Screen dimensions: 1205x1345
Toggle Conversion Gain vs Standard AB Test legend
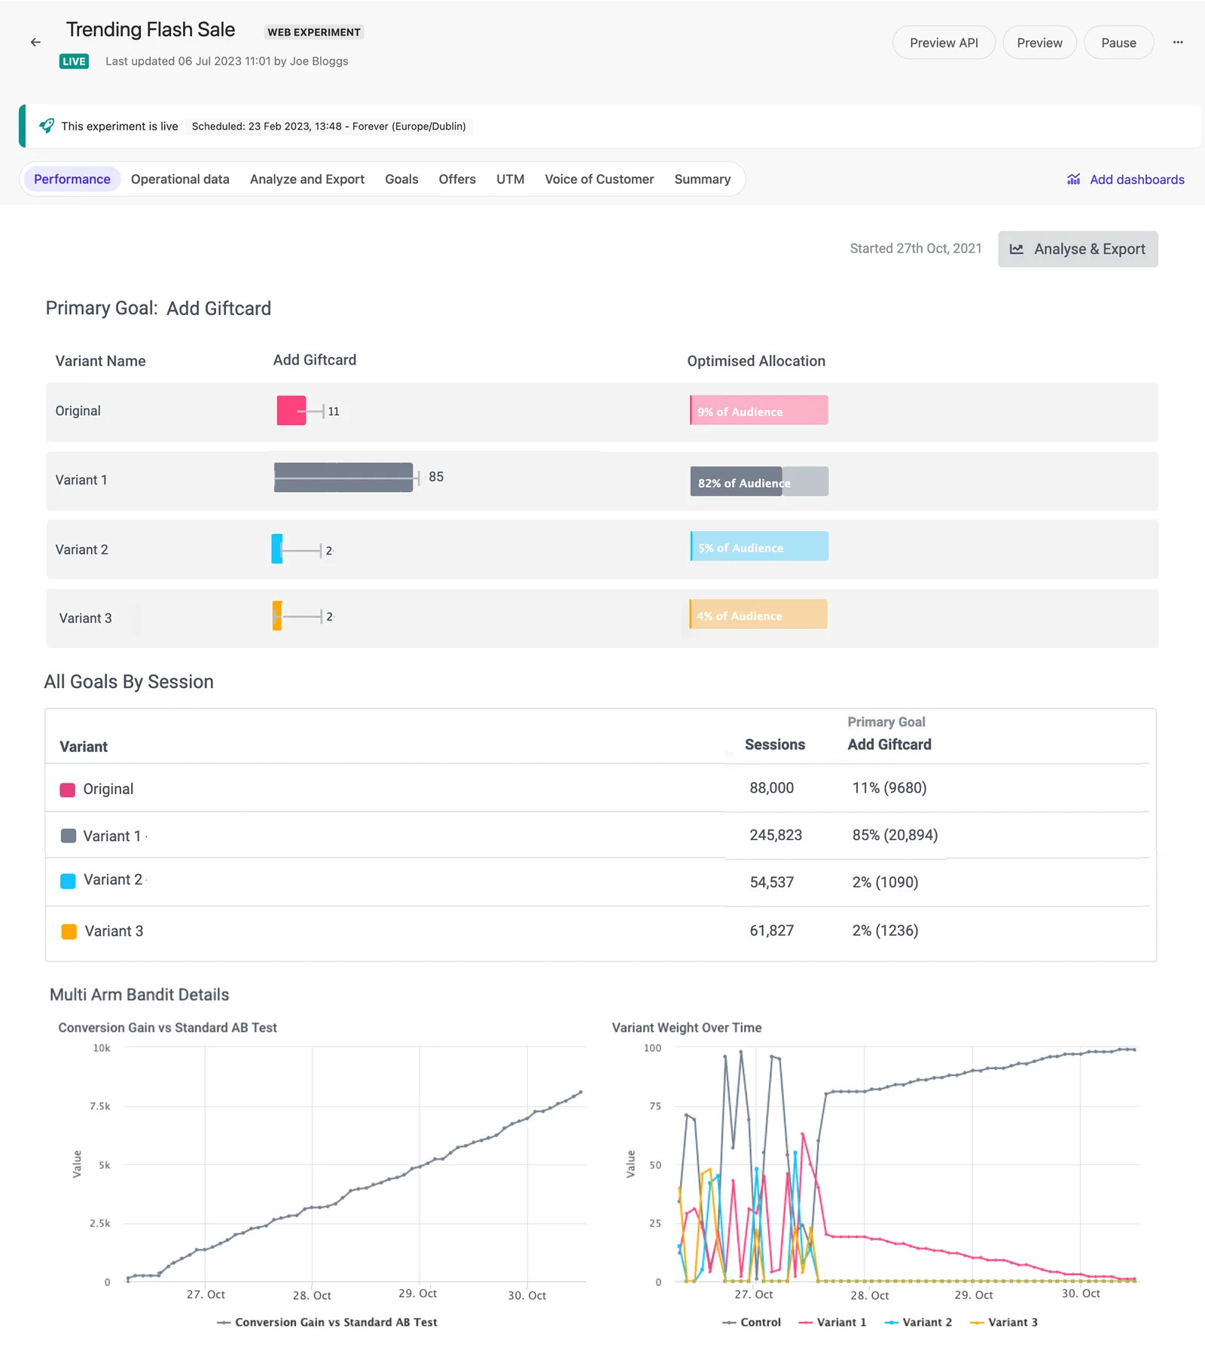327,1322
